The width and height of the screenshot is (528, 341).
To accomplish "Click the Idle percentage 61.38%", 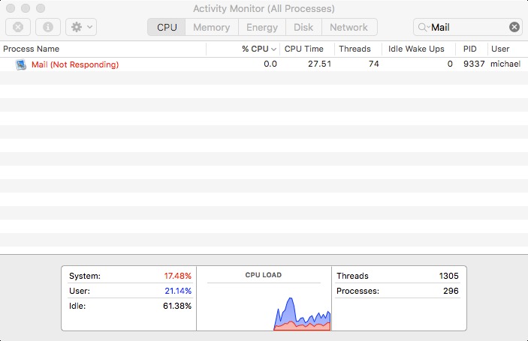I will (x=177, y=306).
